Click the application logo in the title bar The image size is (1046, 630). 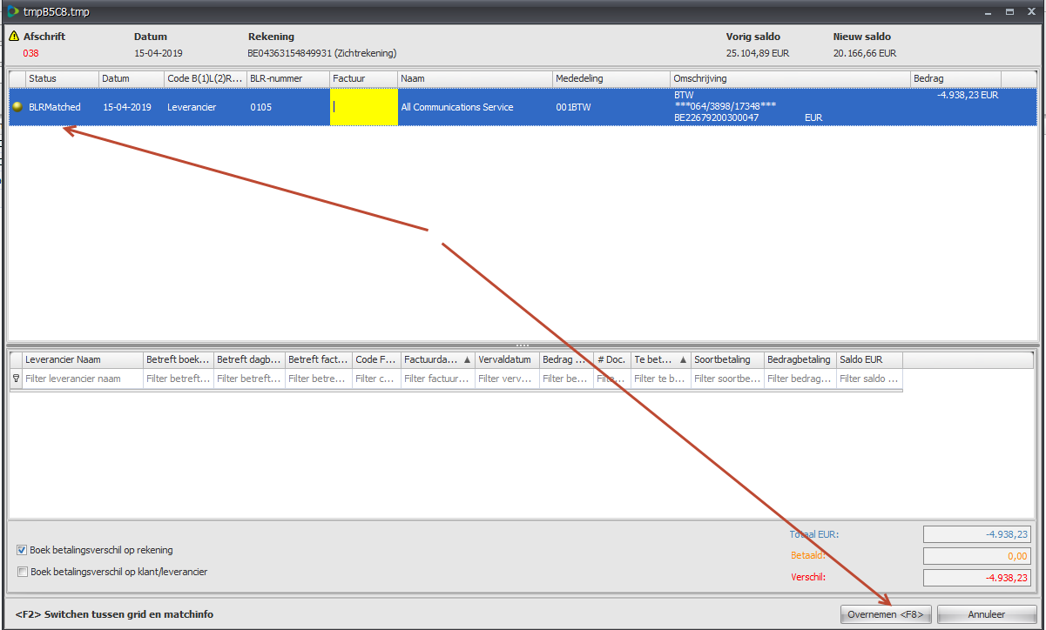pyautogui.click(x=12, y=11)
